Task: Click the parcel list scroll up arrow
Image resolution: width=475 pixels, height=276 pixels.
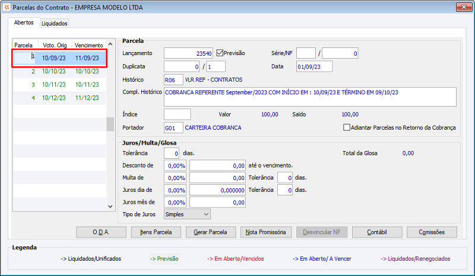Action: (x=110, y=44)
